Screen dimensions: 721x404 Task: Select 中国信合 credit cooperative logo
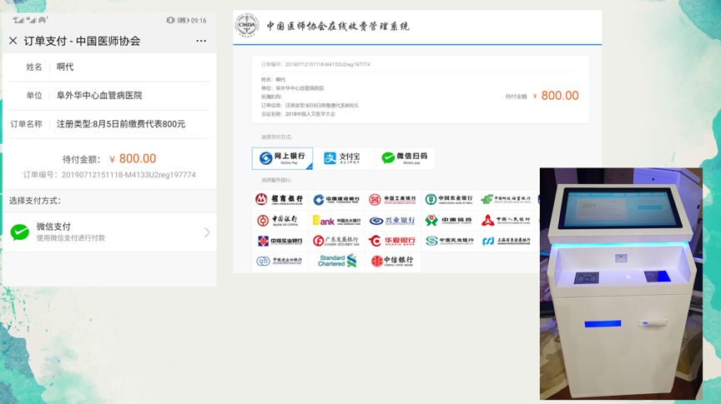[x=449, y=221]
